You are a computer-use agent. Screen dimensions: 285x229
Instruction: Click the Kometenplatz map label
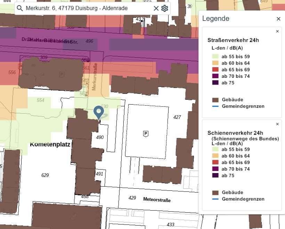coord(50,144)
